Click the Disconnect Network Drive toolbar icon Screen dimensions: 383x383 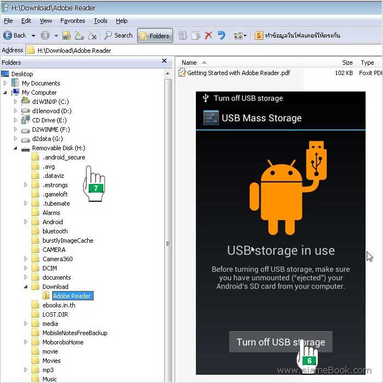pos(92,36)
